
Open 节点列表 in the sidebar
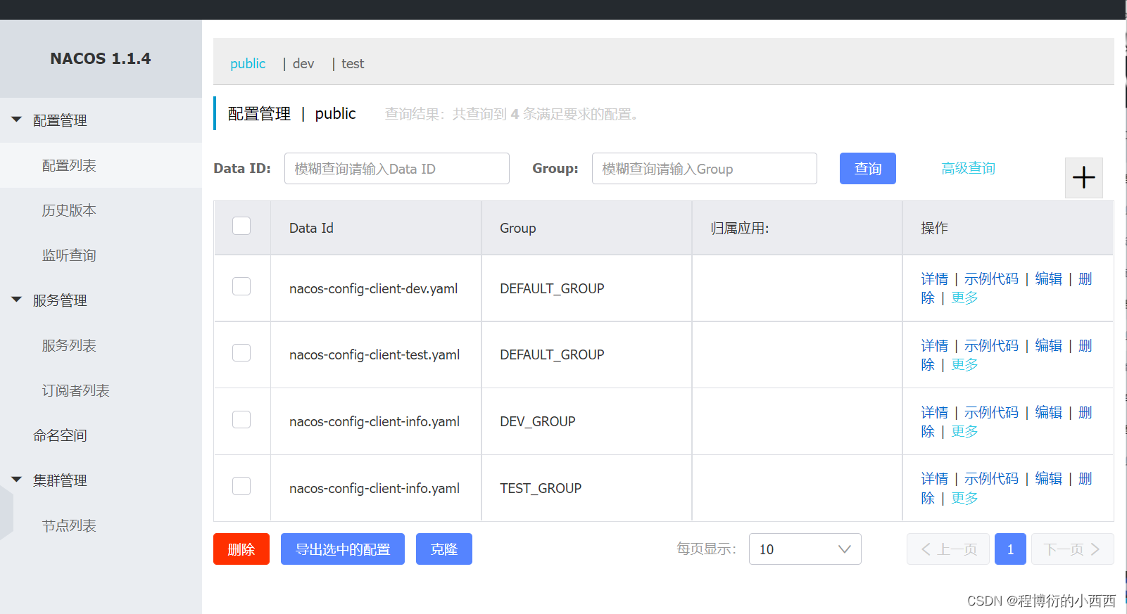pos(69,525)
